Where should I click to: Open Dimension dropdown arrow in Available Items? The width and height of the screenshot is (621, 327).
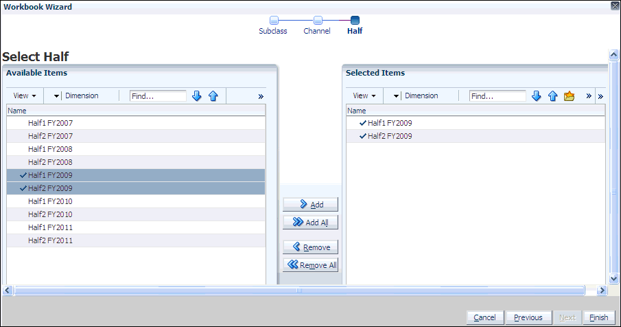[56, 96]
